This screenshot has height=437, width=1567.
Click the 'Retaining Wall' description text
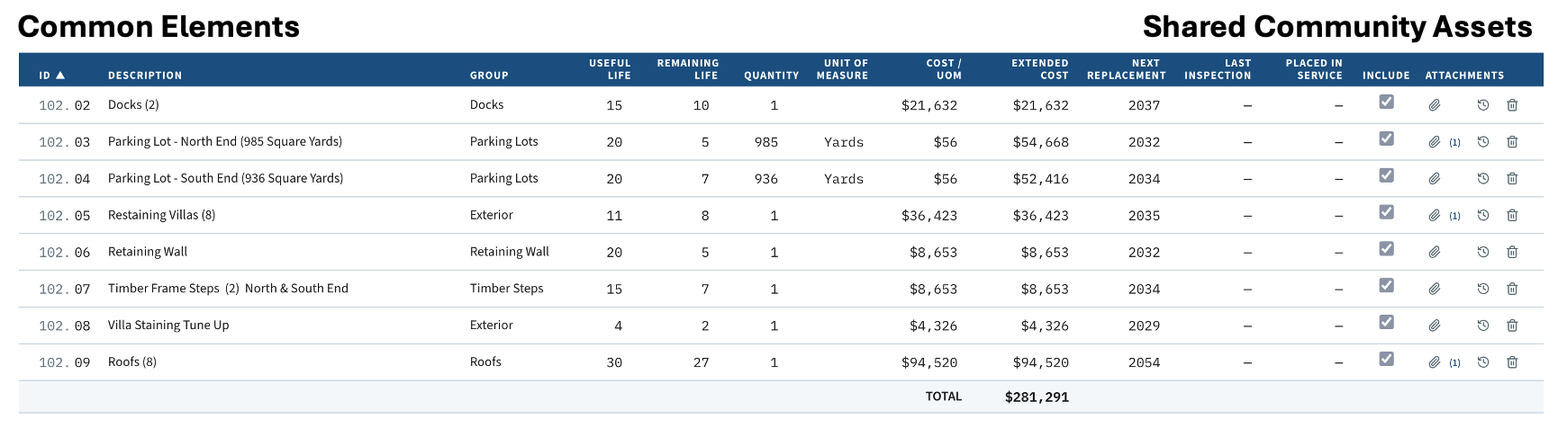(x=148, y=252)
